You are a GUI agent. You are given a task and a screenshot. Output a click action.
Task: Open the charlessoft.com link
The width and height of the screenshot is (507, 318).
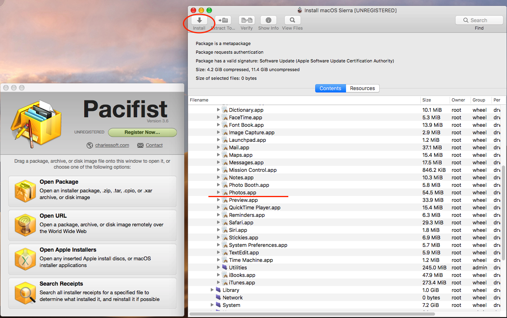[112, 145]
